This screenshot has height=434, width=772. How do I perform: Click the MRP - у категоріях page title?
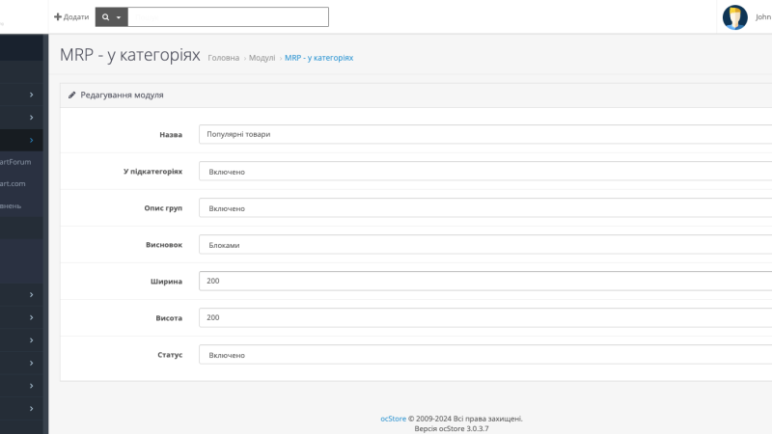tap(130, 55)
